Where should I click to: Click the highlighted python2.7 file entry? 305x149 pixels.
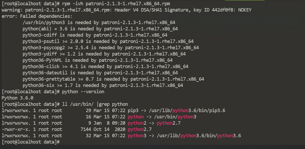[140, 129]
